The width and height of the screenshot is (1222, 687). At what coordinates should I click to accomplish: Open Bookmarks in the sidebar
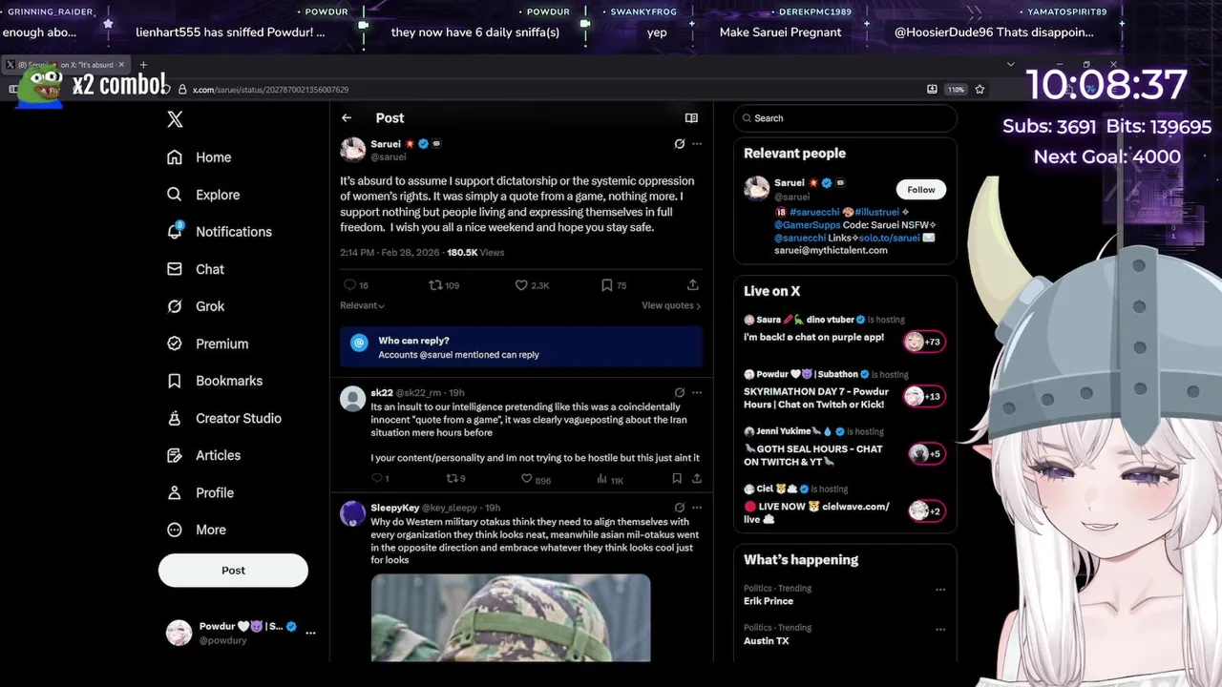[x=215, y=381]
